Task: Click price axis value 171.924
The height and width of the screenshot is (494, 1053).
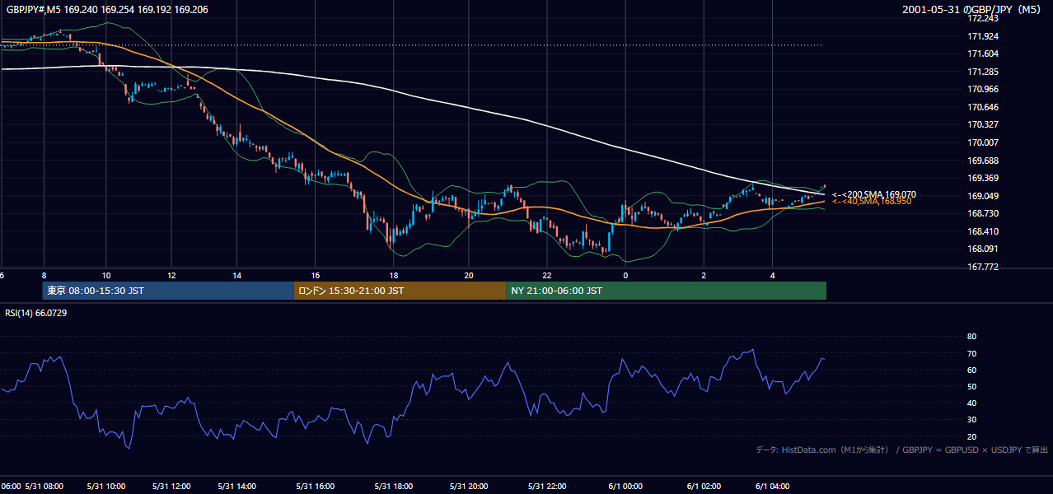Action: click(981, 36)
